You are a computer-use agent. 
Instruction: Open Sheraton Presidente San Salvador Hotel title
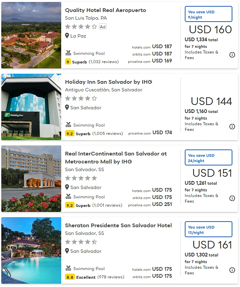(x=118, y=226)
